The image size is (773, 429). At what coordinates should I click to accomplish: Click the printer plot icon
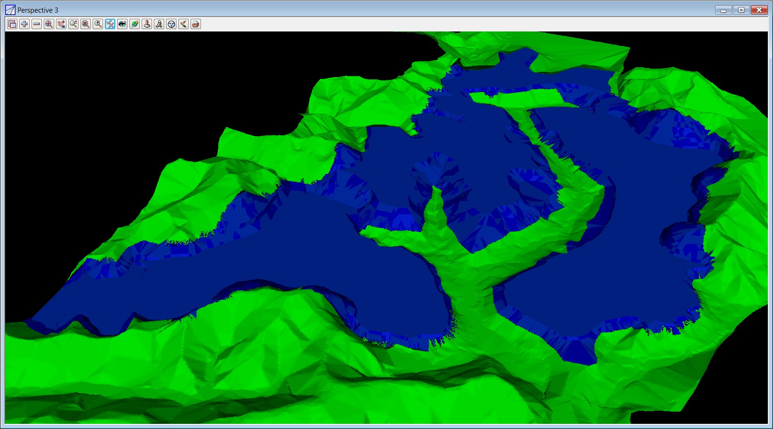(196, 24)
